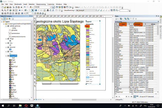
Task: Open the Insert menu
Action: tap(25, 4)
